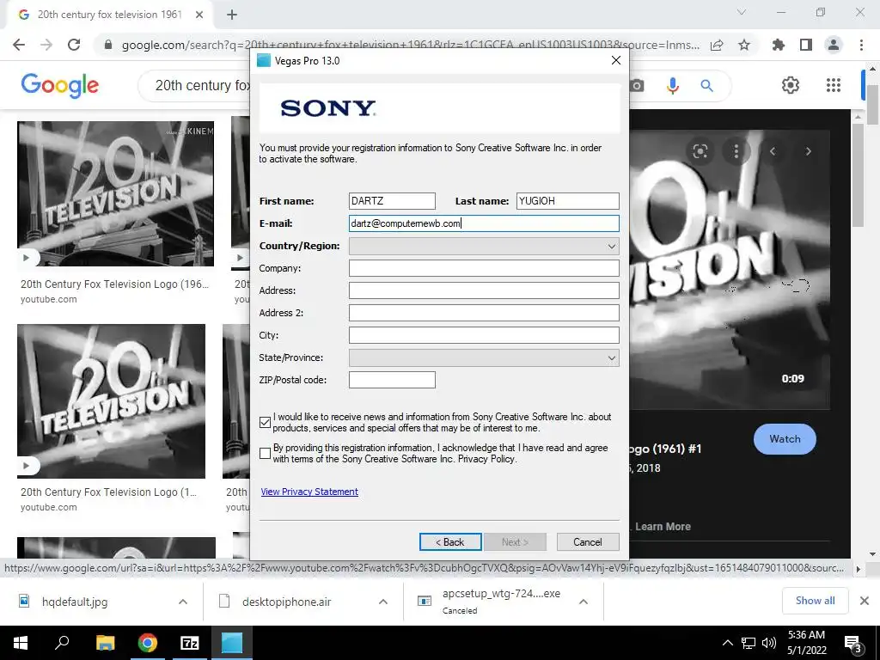Click the First name field
880x660 pixels.
pyautogui.click(x=392, y=201)
